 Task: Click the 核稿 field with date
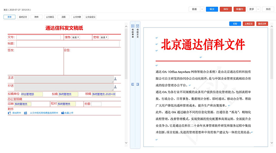click(104, 94)
